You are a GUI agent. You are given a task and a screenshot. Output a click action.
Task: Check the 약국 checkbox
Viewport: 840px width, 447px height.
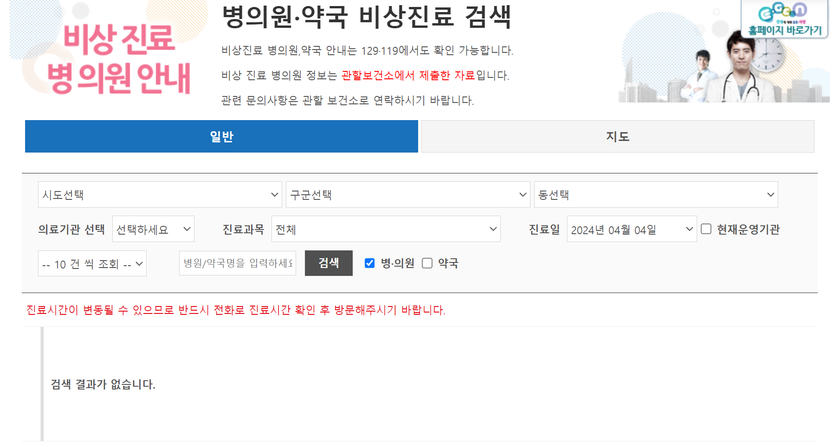coord(427,263)
